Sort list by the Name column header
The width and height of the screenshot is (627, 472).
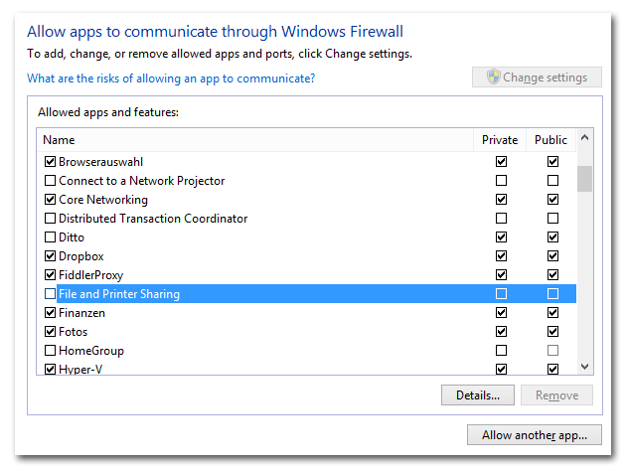pos(255,140)
